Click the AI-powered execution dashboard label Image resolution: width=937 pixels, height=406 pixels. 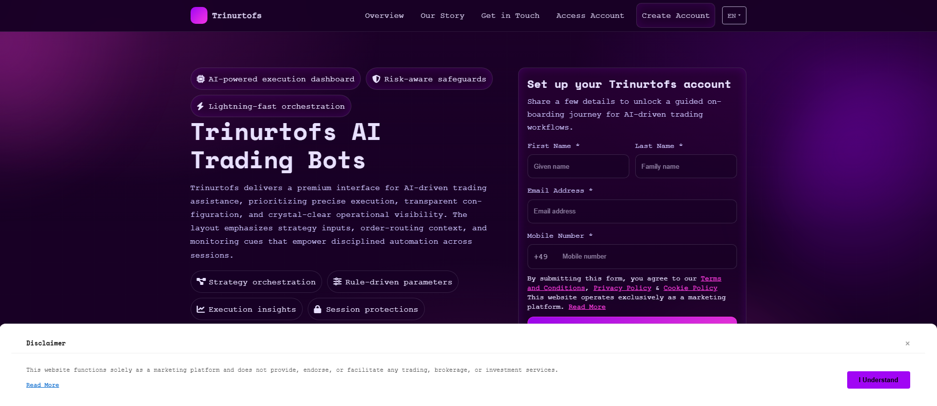(281, 79)
